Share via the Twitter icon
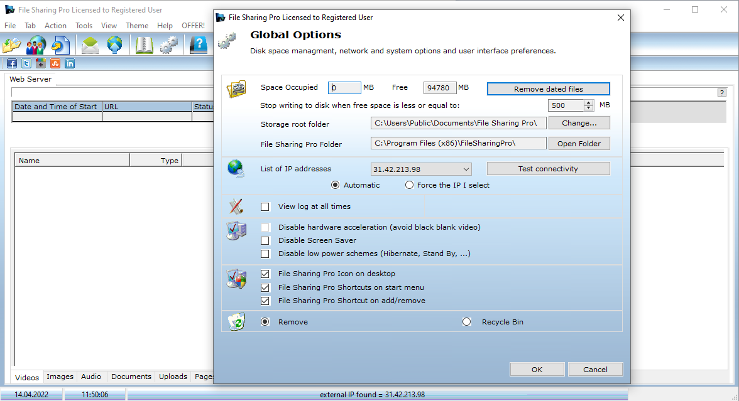Image resolution: width=739 pixels, height=401 pixels. pyautogui.click(x=26, y=63)
